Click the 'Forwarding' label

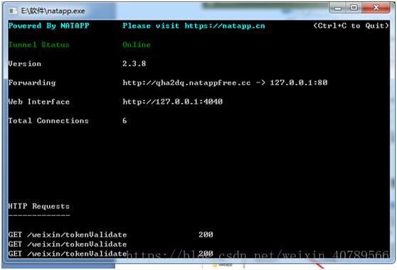coord(32,83)
